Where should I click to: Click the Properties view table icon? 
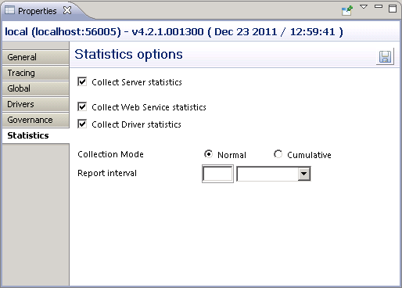click(x=9, y=10)
